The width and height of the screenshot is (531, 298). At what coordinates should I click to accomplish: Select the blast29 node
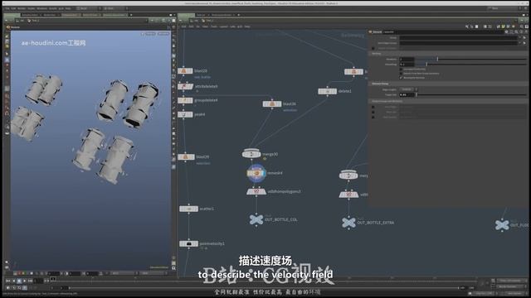[186, 156]
